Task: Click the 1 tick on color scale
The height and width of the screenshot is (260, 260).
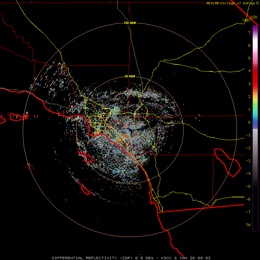Action: 249,109
